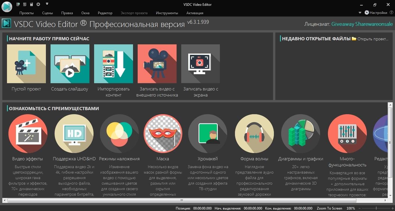Click the Диаграммы и графики title text
Viewport: 395px width, 211px height.
click(x=301, y=159)
